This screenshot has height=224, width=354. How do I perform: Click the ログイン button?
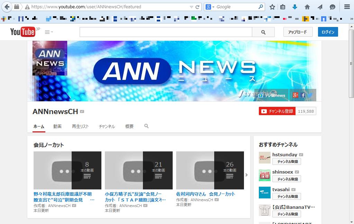pyautogui.click(x=328, y=32)
